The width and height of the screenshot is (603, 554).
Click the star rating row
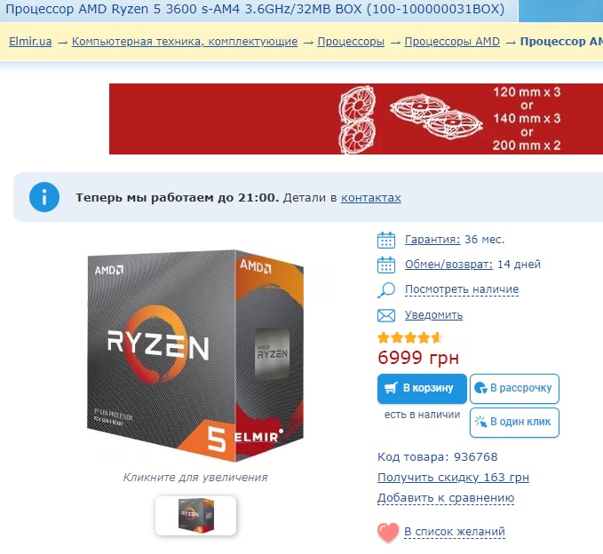click(409, 338)
